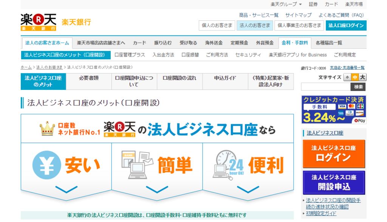
Task: Set font size to medium 中
Action: coord(355,77)
